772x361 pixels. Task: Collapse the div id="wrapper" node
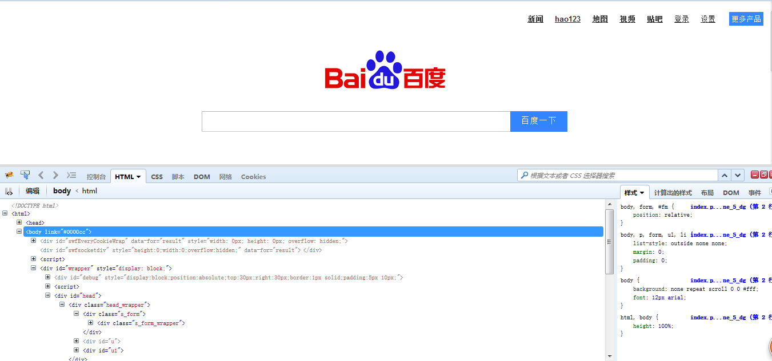pos(34,268)
